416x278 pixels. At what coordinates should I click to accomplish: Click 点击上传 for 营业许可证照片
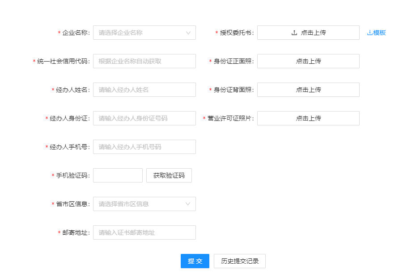308,118
